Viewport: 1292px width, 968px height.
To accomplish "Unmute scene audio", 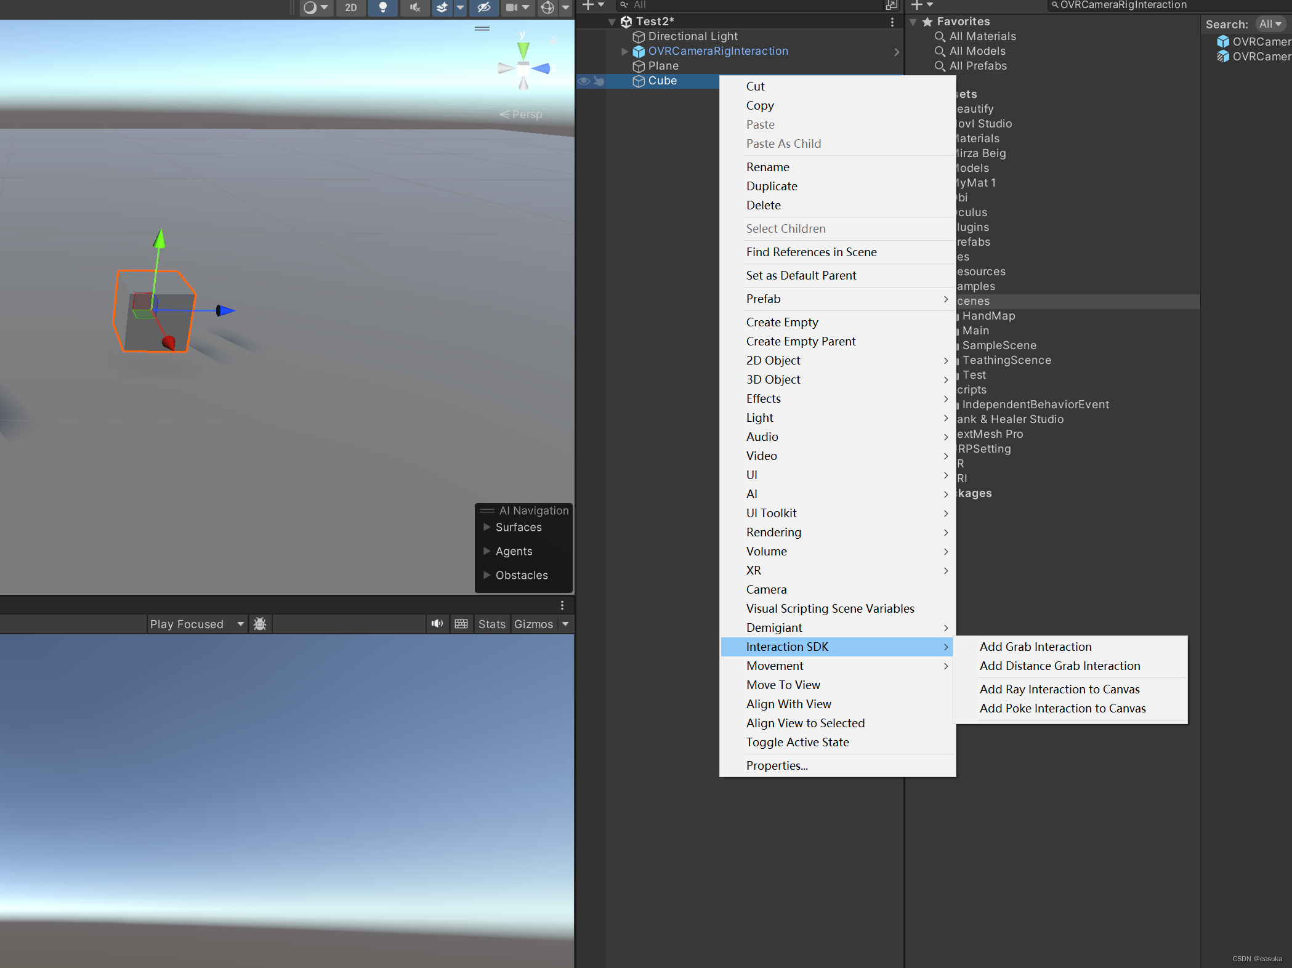I will pos(414,8).
